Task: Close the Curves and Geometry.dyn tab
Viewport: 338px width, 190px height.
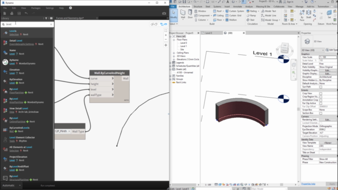Action: point(97,18)
